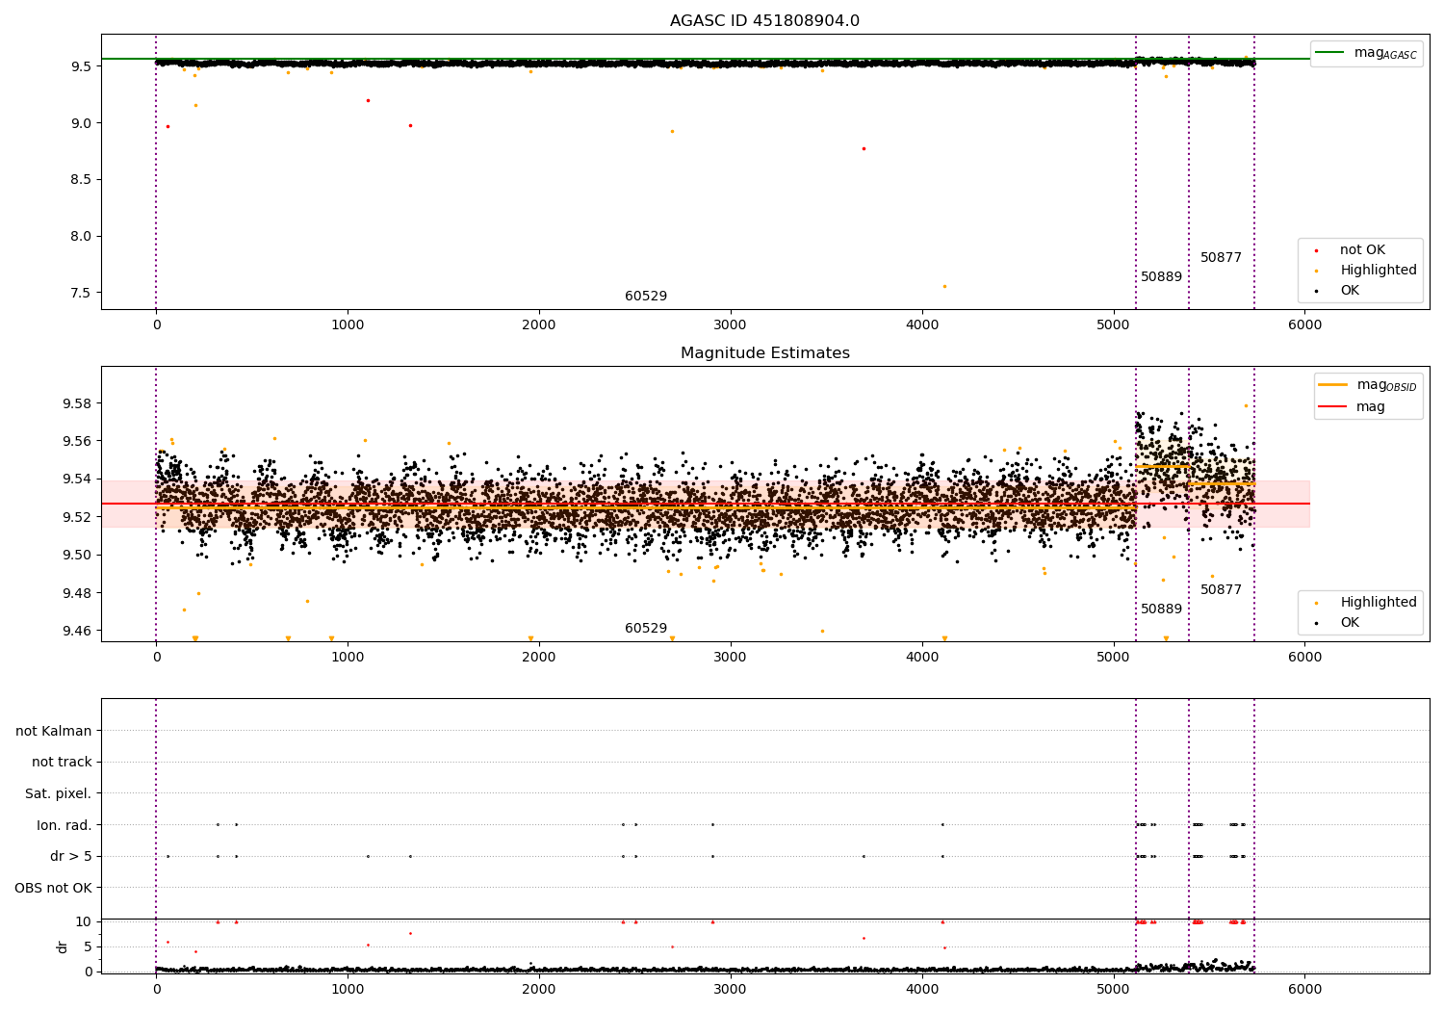The width and height of the screenshot is (1444, 1011).
Task: Click the 7.5 magnitude outlier point near 4100
Action: [x=944, y=286]
